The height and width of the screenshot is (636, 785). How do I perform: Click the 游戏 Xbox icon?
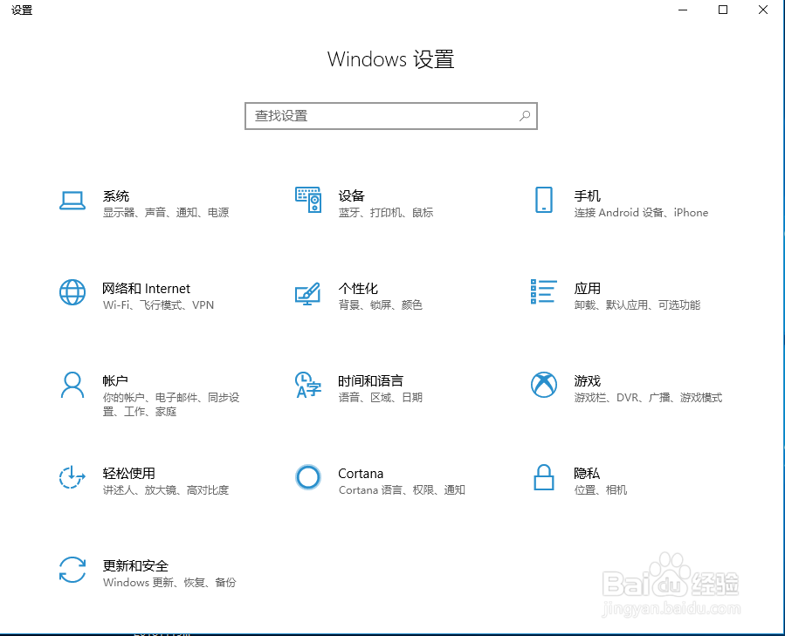click(543, 386)
